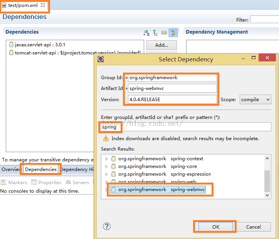
Task: Close the Select Dependency dialog
Action: (x=267, y=58)
